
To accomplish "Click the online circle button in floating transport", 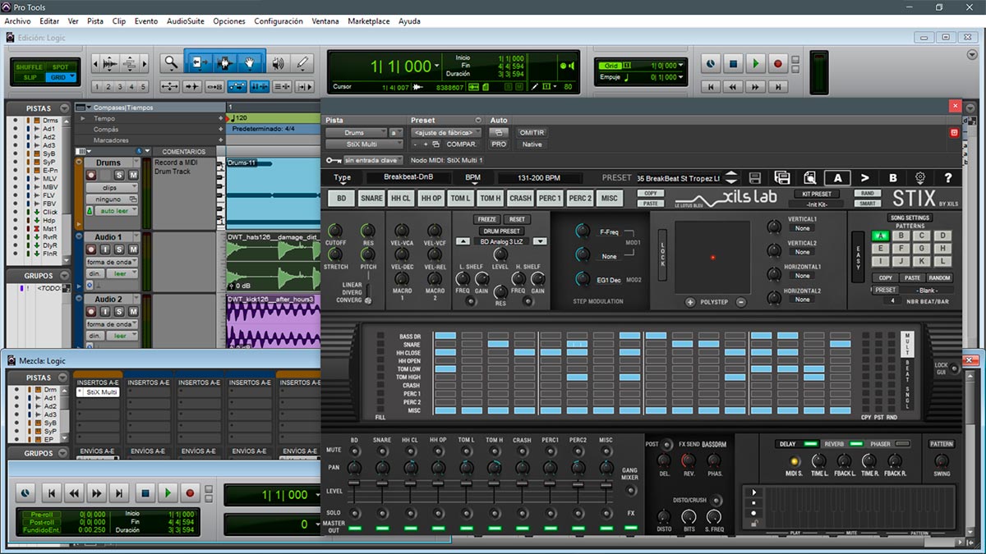I will (x=26, y=493).
